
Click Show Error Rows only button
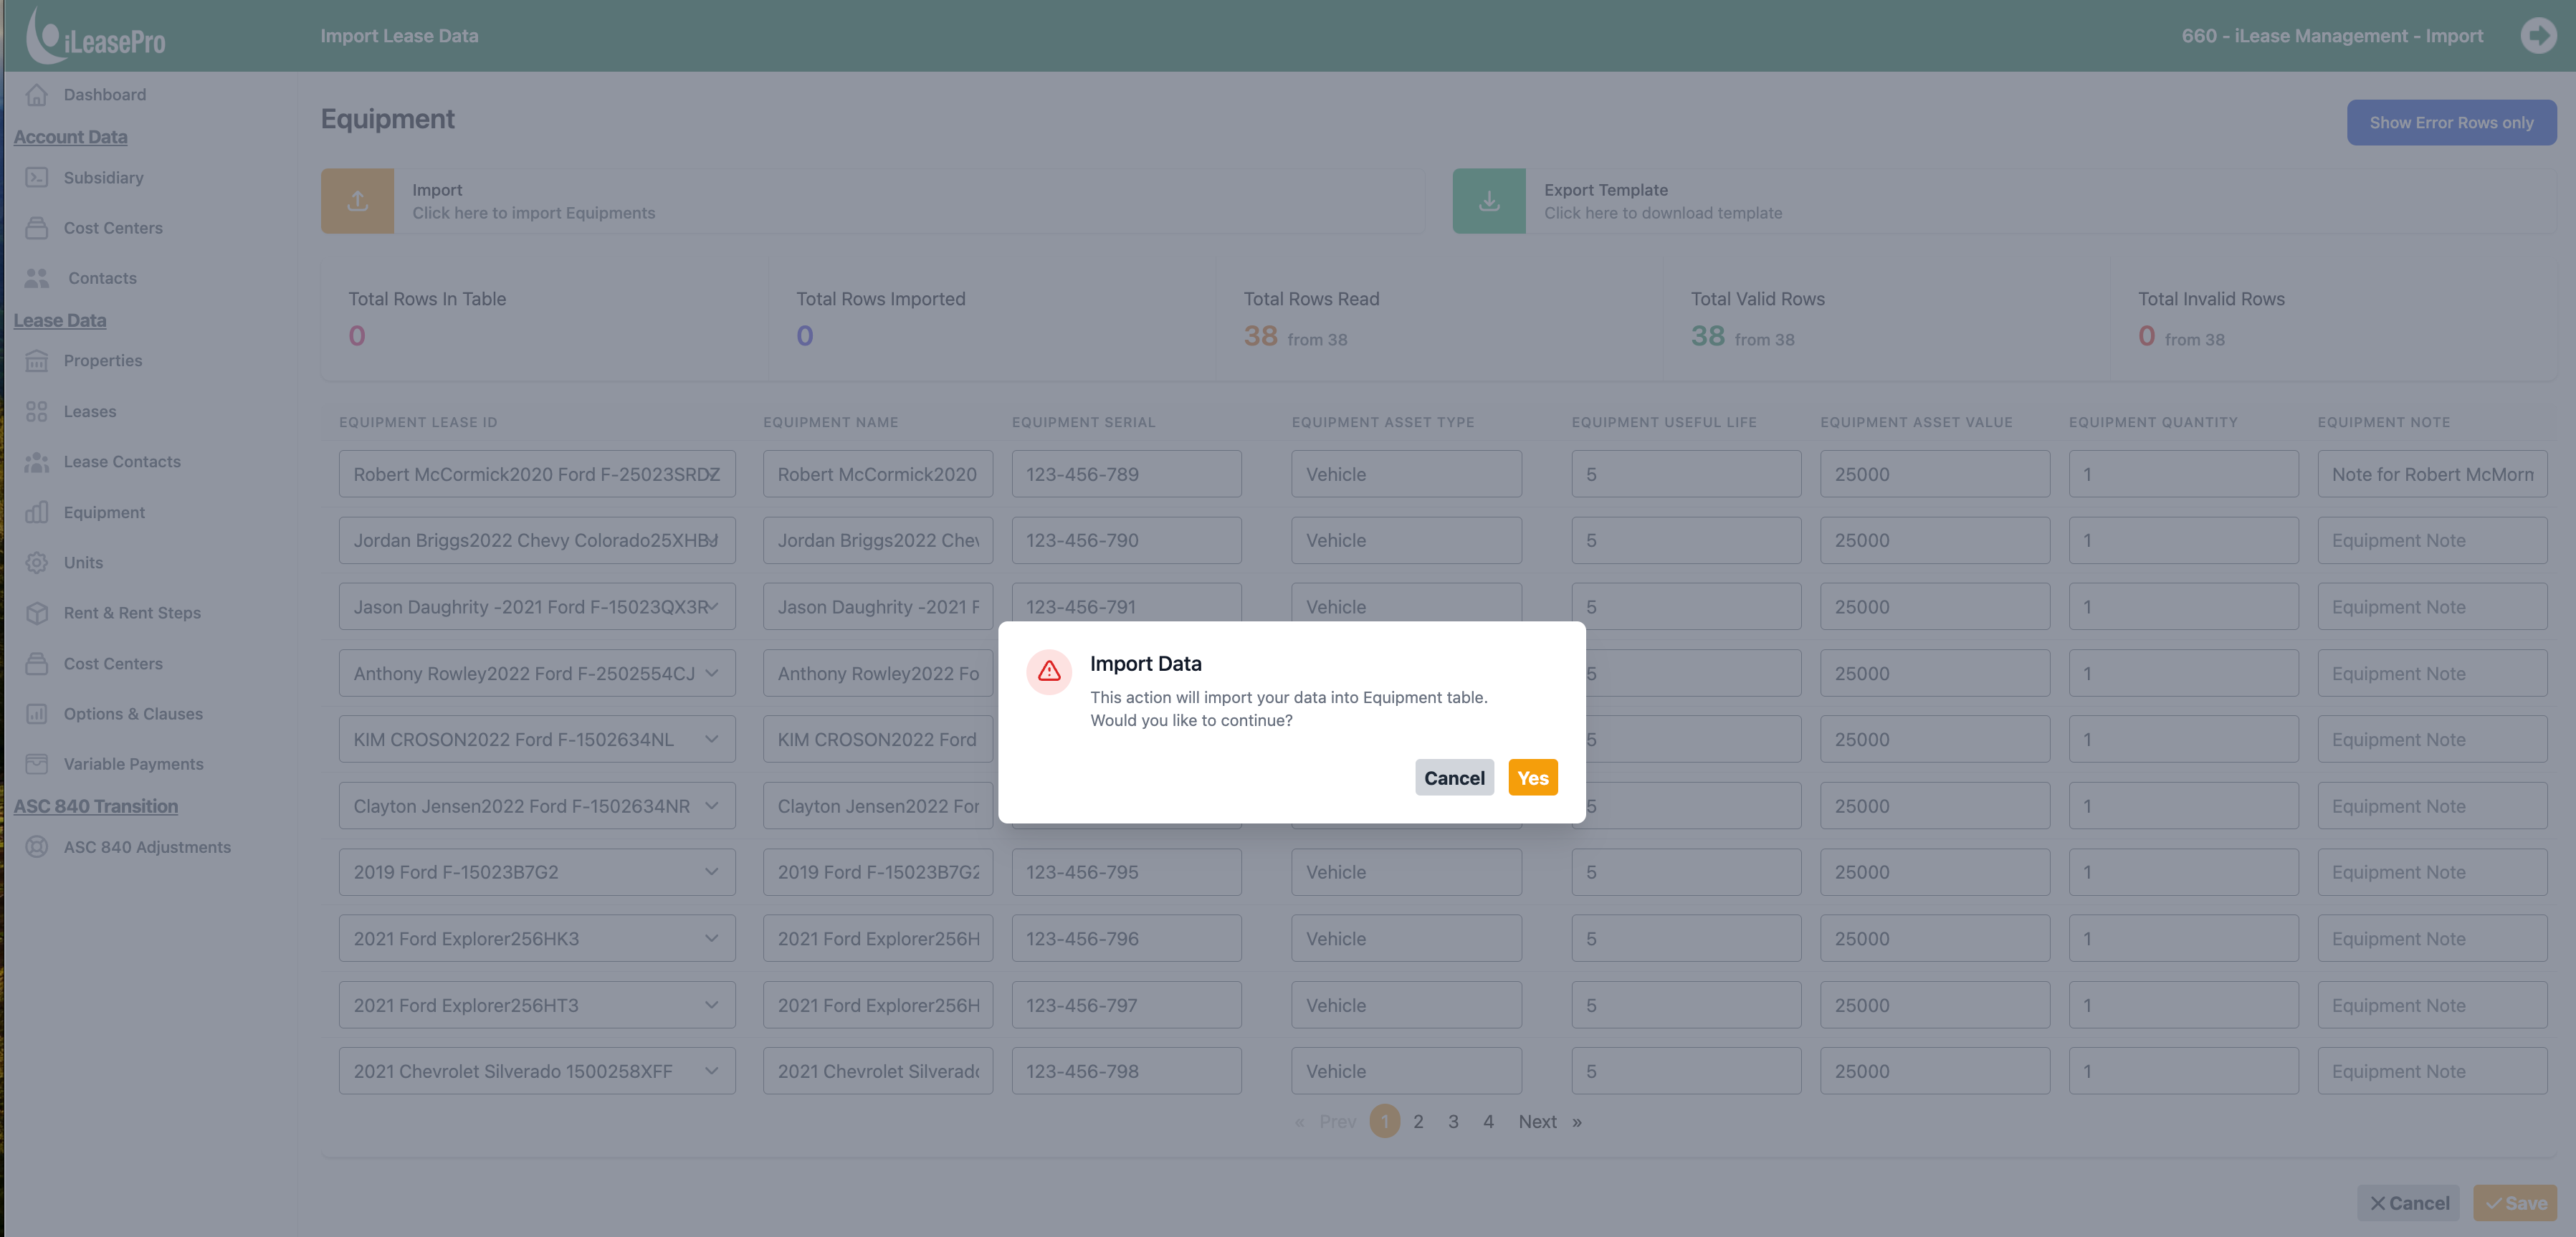pos(2451,123)
